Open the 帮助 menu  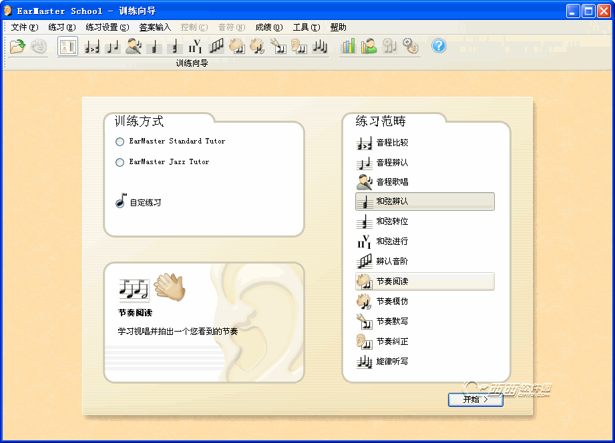(x=338, y=27)
